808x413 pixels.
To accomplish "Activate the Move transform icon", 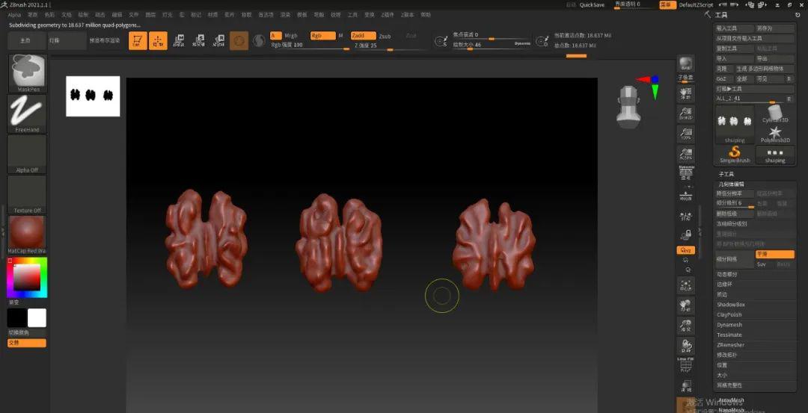I will tap(179, 40).
